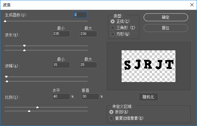Click the 水平 scale field showing 40
This screenshot has width=197, height=126.
tap(61, 97)
